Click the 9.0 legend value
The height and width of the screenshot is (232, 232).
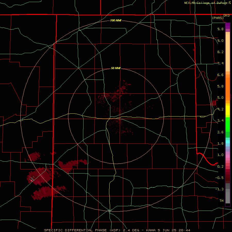[220, 40]
